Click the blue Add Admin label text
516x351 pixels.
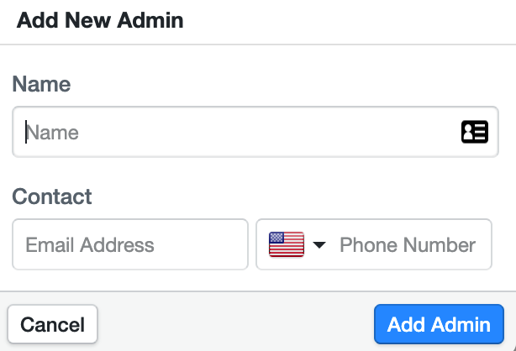(439, 325)
